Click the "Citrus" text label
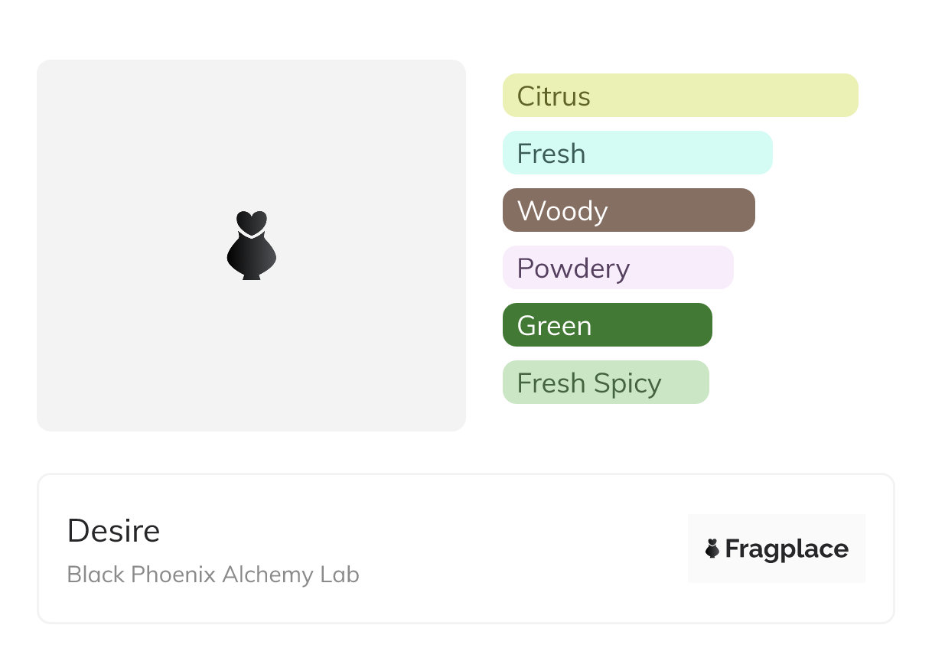This screenshot has height=661, width=932. (553, 96)
